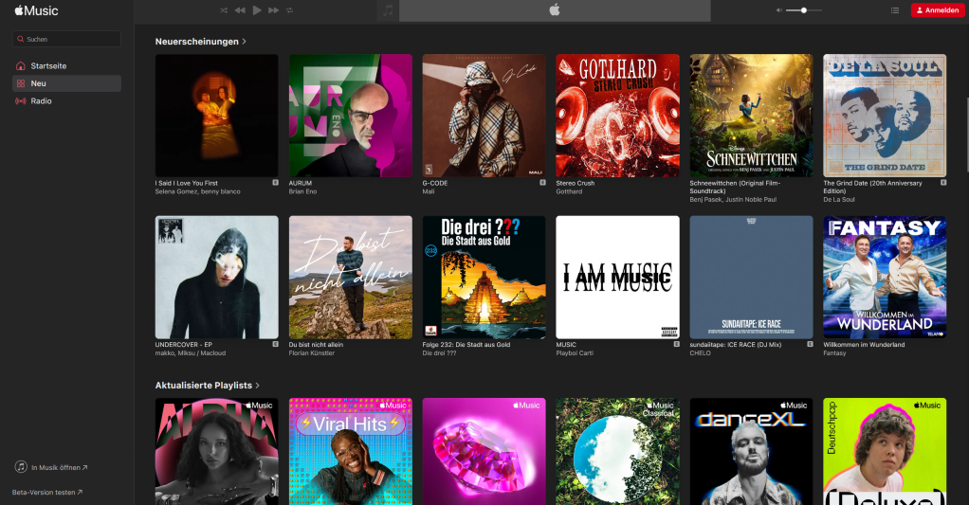Adjust the volume slider

803,10
